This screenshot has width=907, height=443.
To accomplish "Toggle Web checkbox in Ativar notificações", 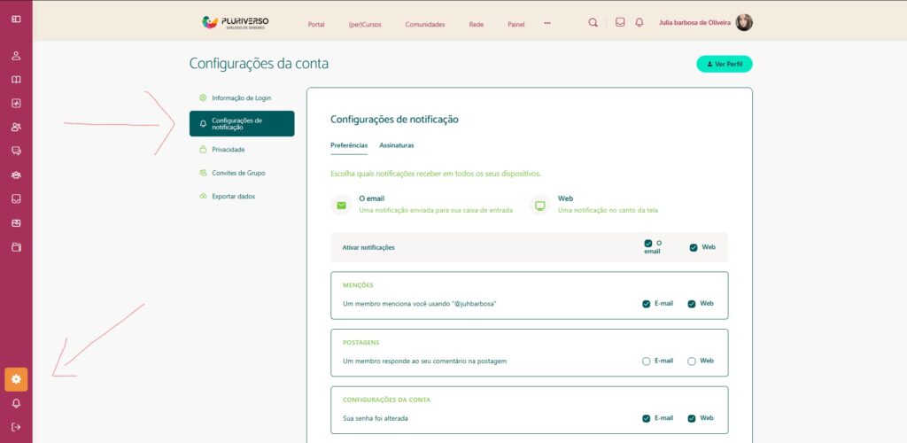I will coord(693,247).
